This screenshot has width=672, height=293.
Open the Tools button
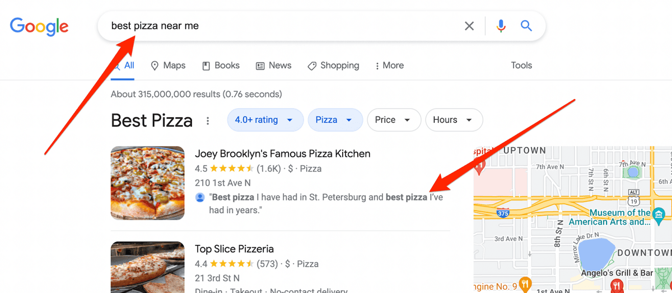tap(521, 66)
